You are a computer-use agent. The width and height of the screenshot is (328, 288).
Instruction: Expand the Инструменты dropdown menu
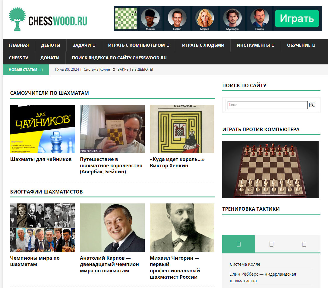coord(255,45)
